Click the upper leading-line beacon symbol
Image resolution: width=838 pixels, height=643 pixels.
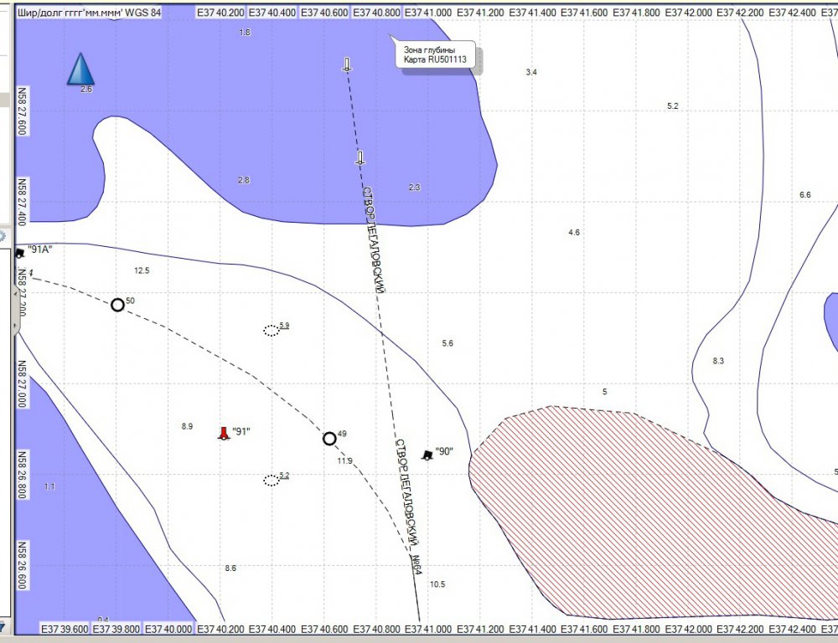tap(347, 65)
